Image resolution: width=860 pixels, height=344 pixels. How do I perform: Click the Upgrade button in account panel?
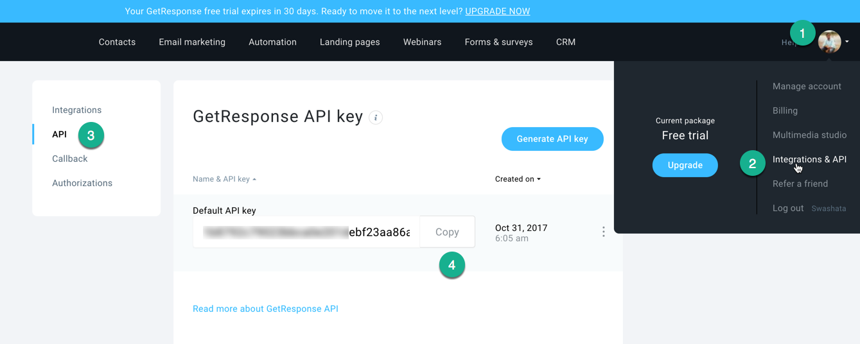(685, 165)
